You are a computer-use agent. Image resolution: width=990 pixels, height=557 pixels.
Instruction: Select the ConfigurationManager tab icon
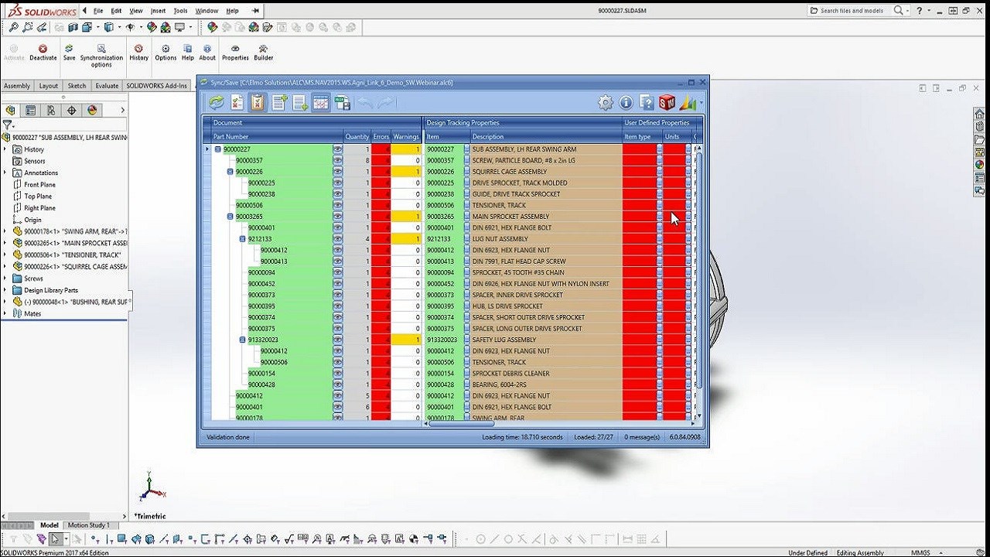[x=51, y=111]
